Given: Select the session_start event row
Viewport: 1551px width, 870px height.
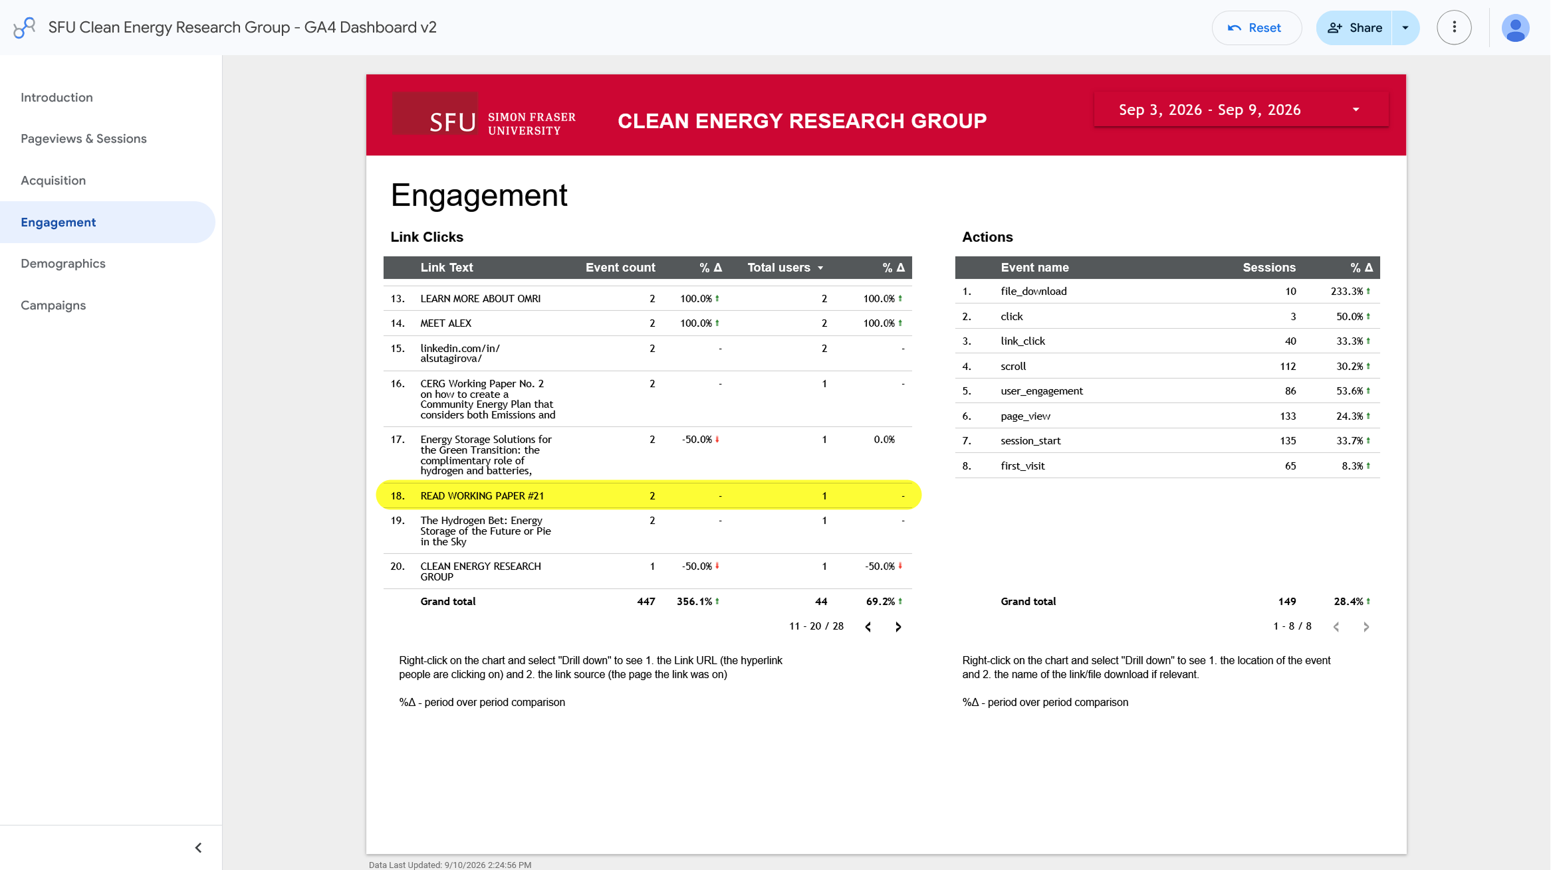Looking at the screenshot, I should [1167, 441].
